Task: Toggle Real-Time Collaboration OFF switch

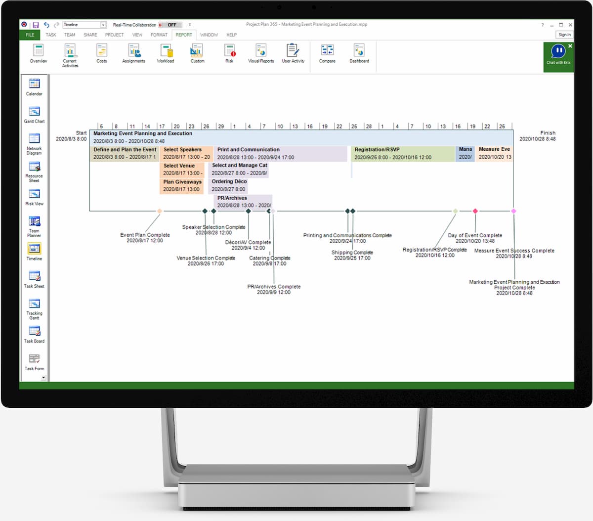Action: pos(171,25)
